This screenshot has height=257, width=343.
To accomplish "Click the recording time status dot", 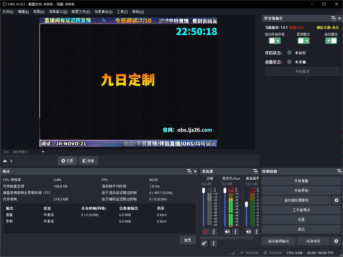I will click(x=265, y=253).
